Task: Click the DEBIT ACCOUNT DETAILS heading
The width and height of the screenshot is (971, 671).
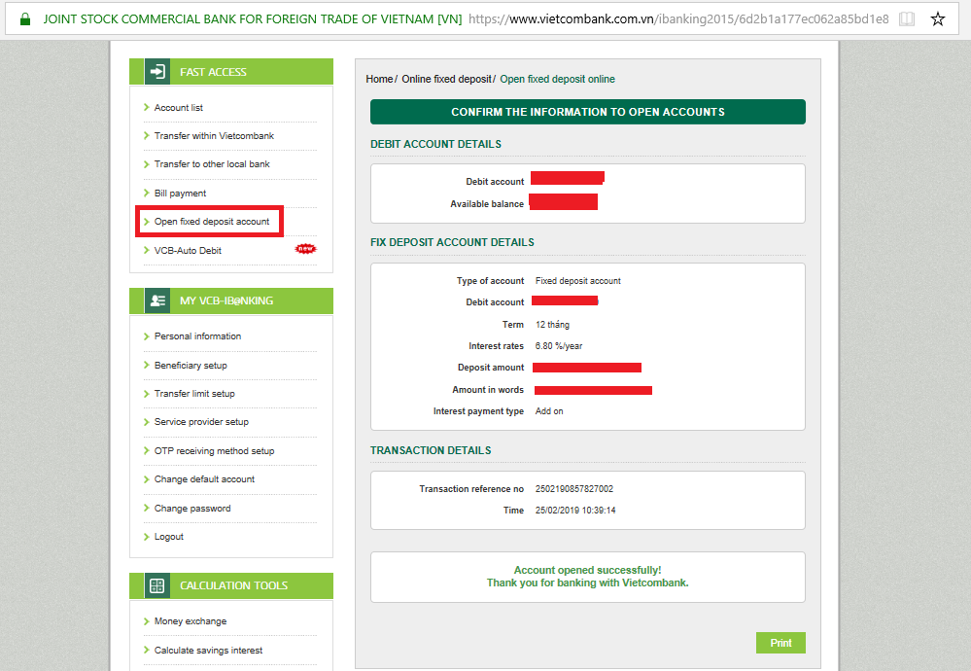Action: [x=436, y=144]
